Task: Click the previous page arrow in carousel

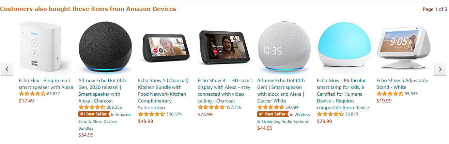Action: pyautogui.click(x=7, y=69)
